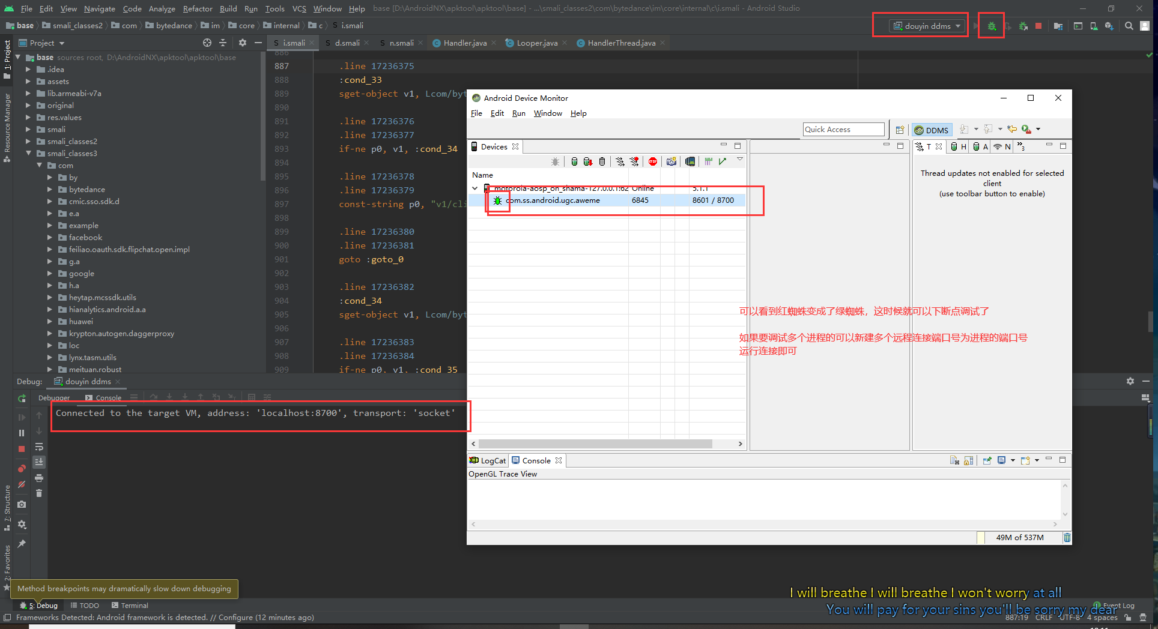Toggle soft-wrap in the debug console
Viewport: 1158px width, 629px height.
click(39, 447)
